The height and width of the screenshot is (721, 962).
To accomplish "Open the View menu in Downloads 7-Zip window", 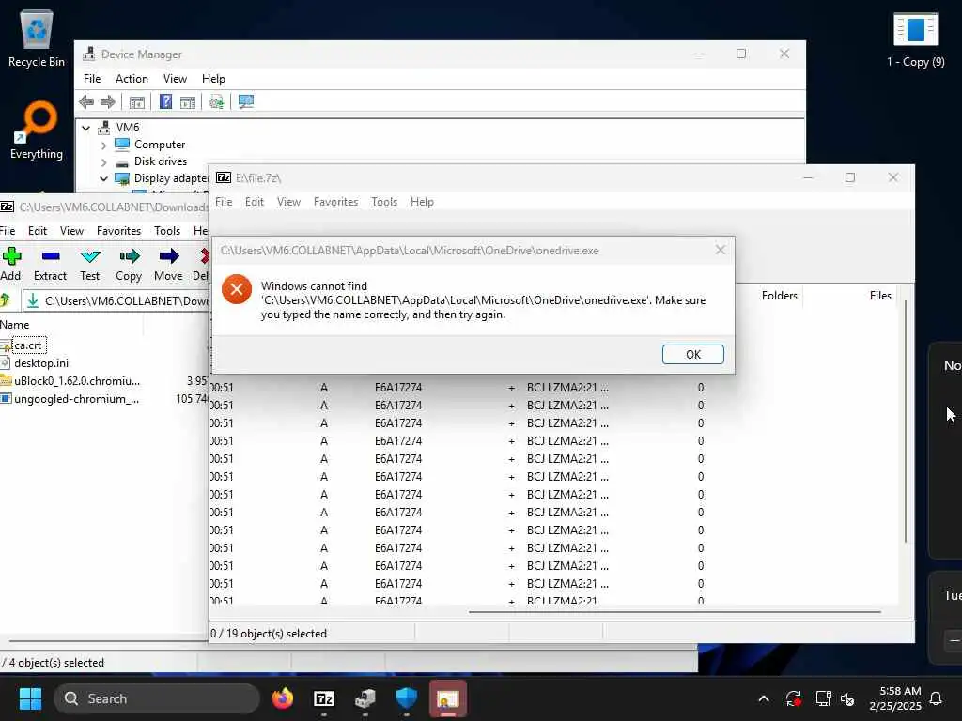I will click(x=71, y=231).
